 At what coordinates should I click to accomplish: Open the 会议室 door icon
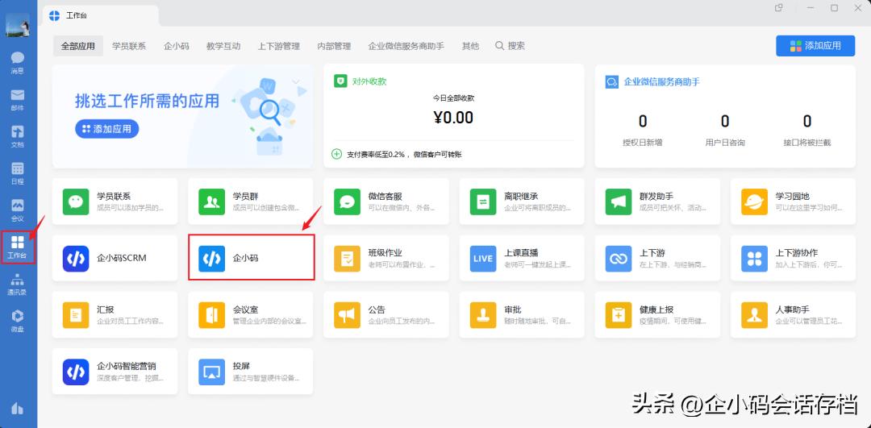pyautogui.click(x=211, y=315)
